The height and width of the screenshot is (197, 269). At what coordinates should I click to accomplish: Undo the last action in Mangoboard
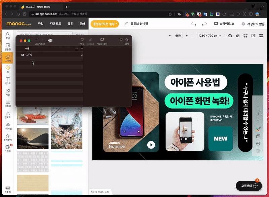[193, 24]
